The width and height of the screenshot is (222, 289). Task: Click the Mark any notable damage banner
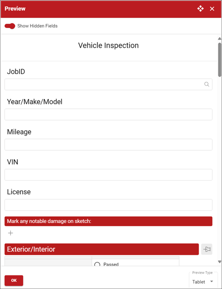(x=109, y=221)
